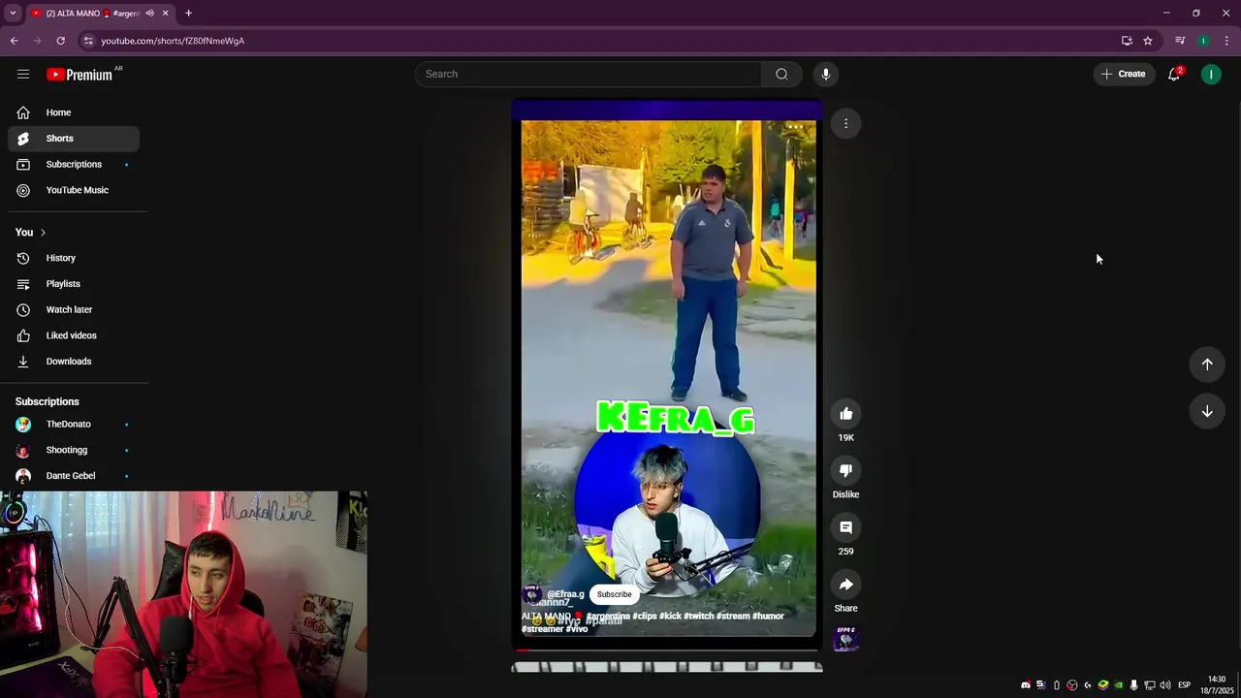Like the Short with thumbs up
This screenshot has width=1241, height=698.
[845, 414]
